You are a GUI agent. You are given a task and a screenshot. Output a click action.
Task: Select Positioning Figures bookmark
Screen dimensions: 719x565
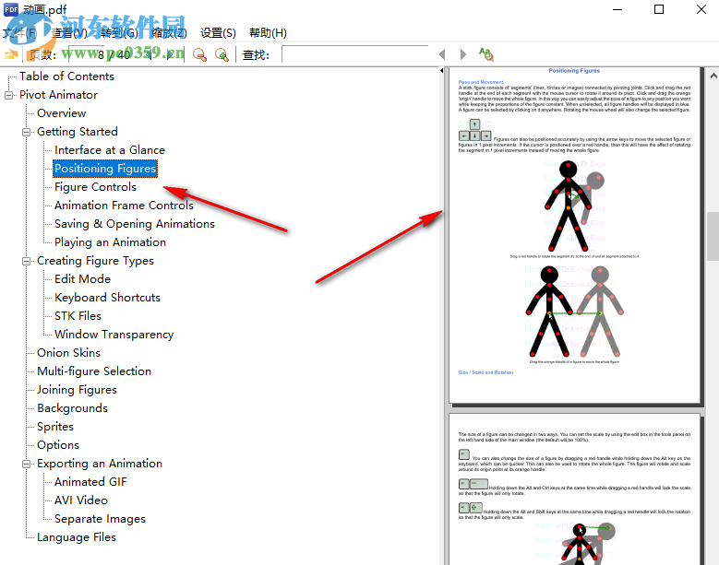tap(105, 169)
